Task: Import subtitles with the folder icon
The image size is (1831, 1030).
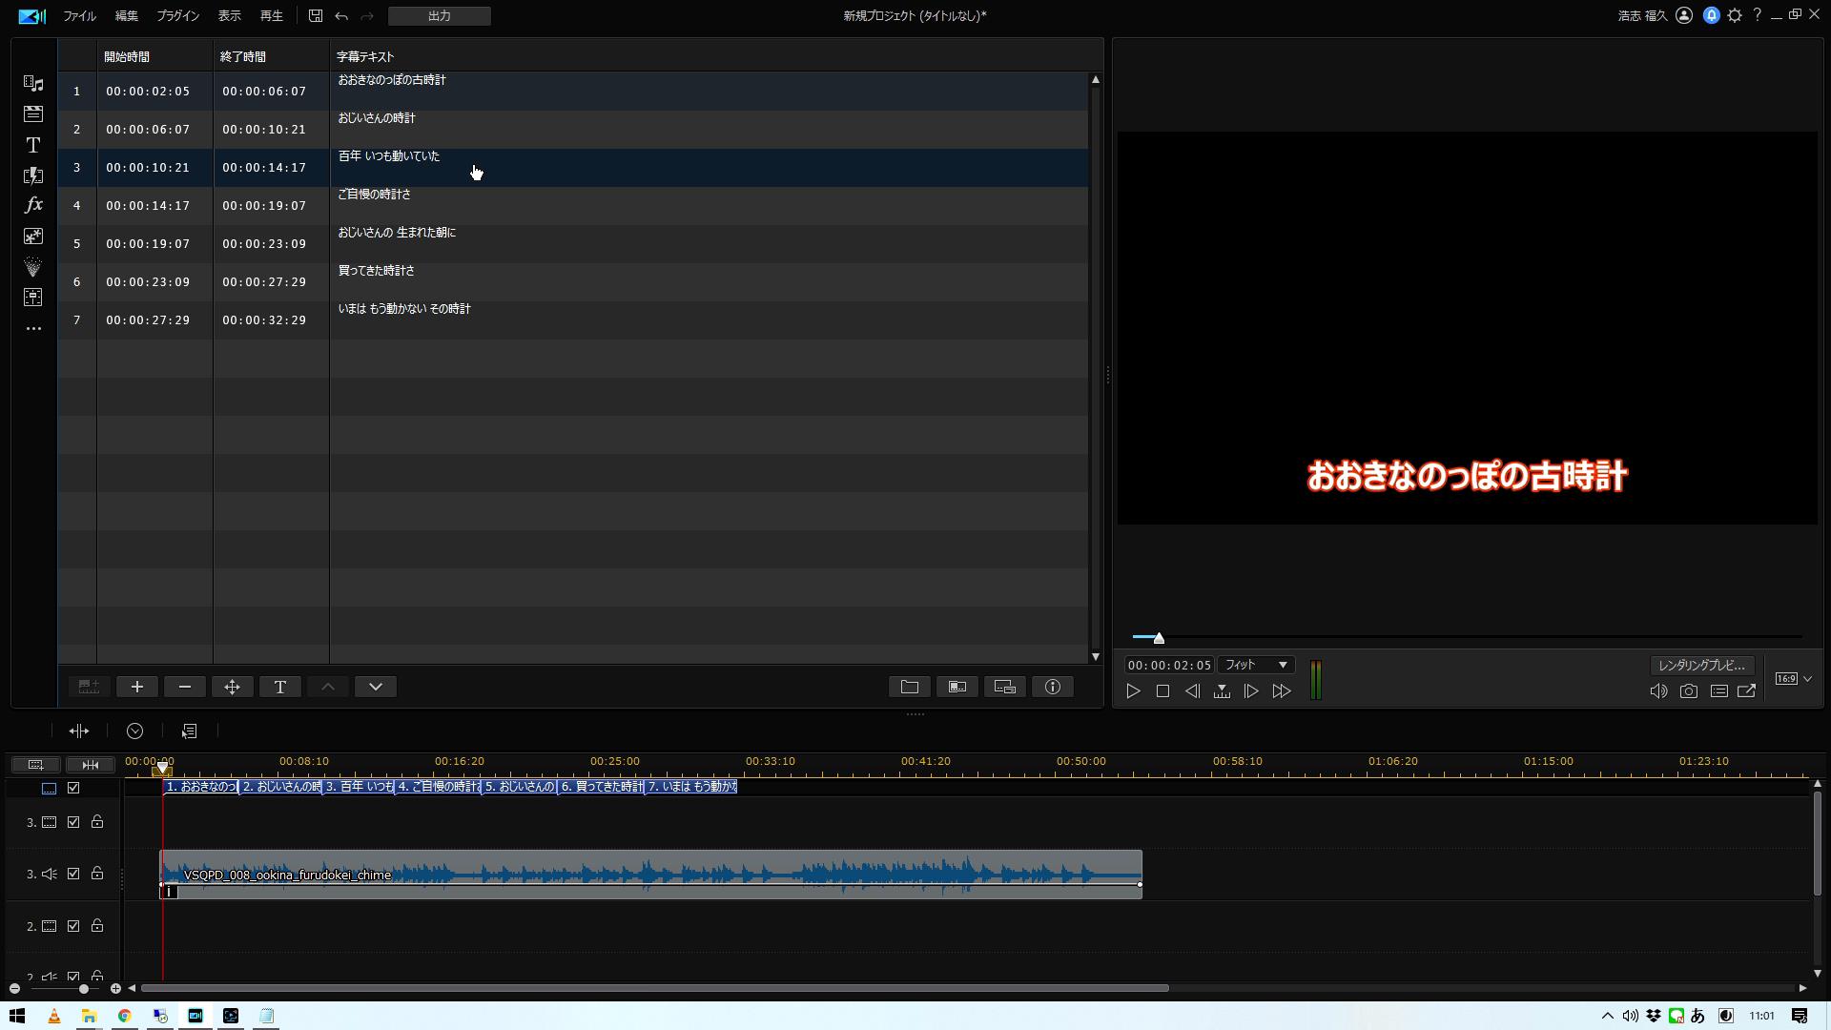Action: point(910,687)
